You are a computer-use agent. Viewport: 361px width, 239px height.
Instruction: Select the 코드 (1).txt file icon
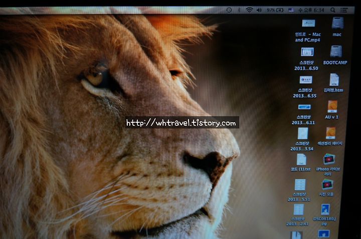point(301,159)
